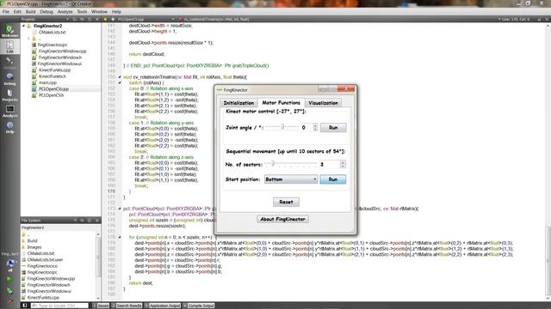Click Run next to Joint angle

(x=333, y=128)
